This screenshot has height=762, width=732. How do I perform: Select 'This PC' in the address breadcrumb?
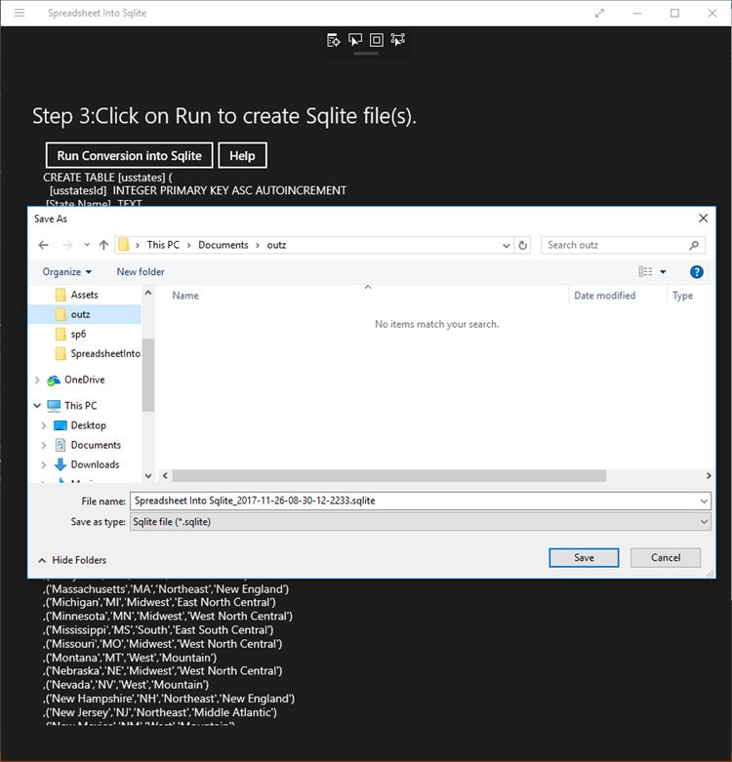pos(163,245)
